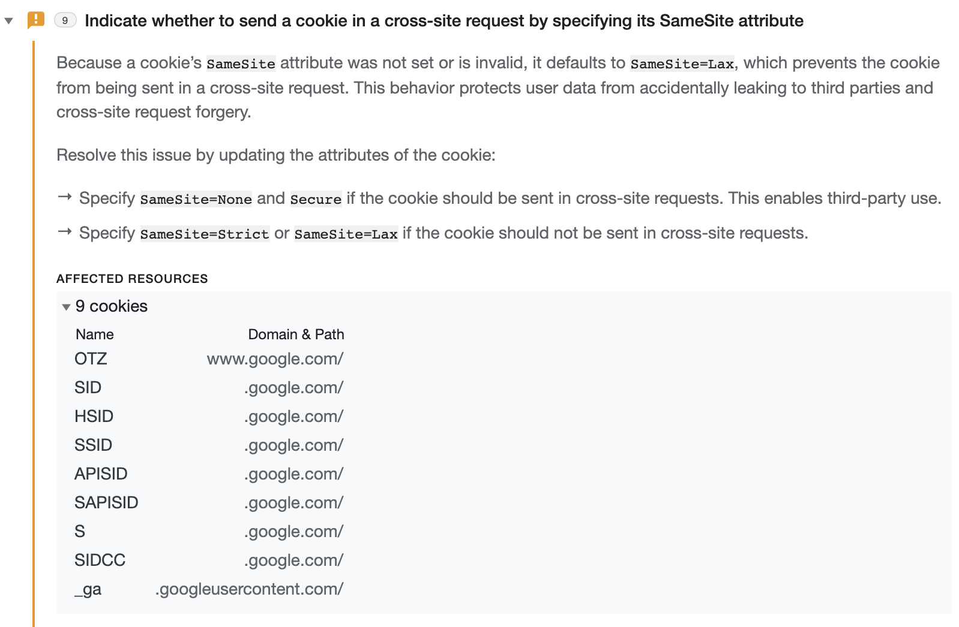
Task: Collapse the 9 cookies list
Action: (x=65, y=306)
